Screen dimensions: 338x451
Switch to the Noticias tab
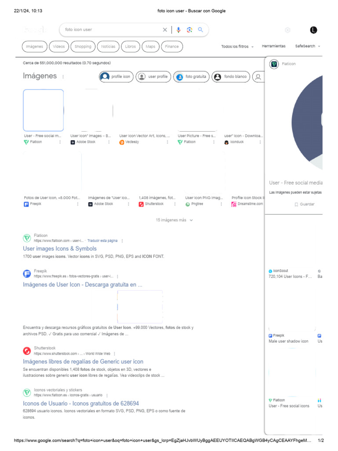(108, 47)
